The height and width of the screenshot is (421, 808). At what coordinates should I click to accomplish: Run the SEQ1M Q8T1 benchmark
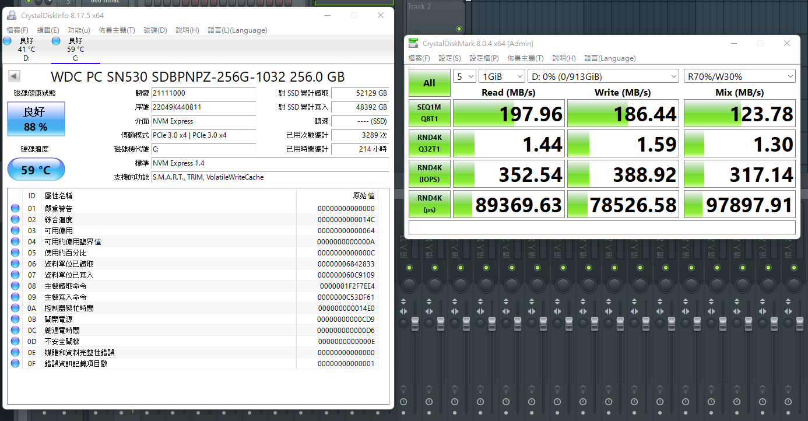point(429,113)
